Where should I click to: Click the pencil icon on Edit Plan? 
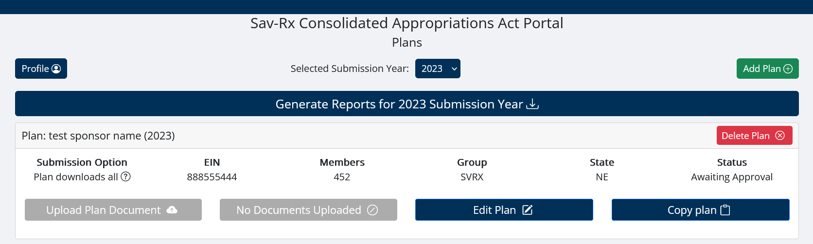[528, 210]
